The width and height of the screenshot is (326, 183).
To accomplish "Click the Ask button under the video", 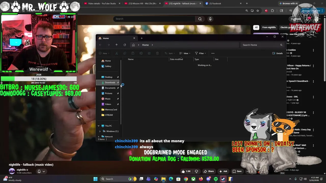I will click(223, 171).
